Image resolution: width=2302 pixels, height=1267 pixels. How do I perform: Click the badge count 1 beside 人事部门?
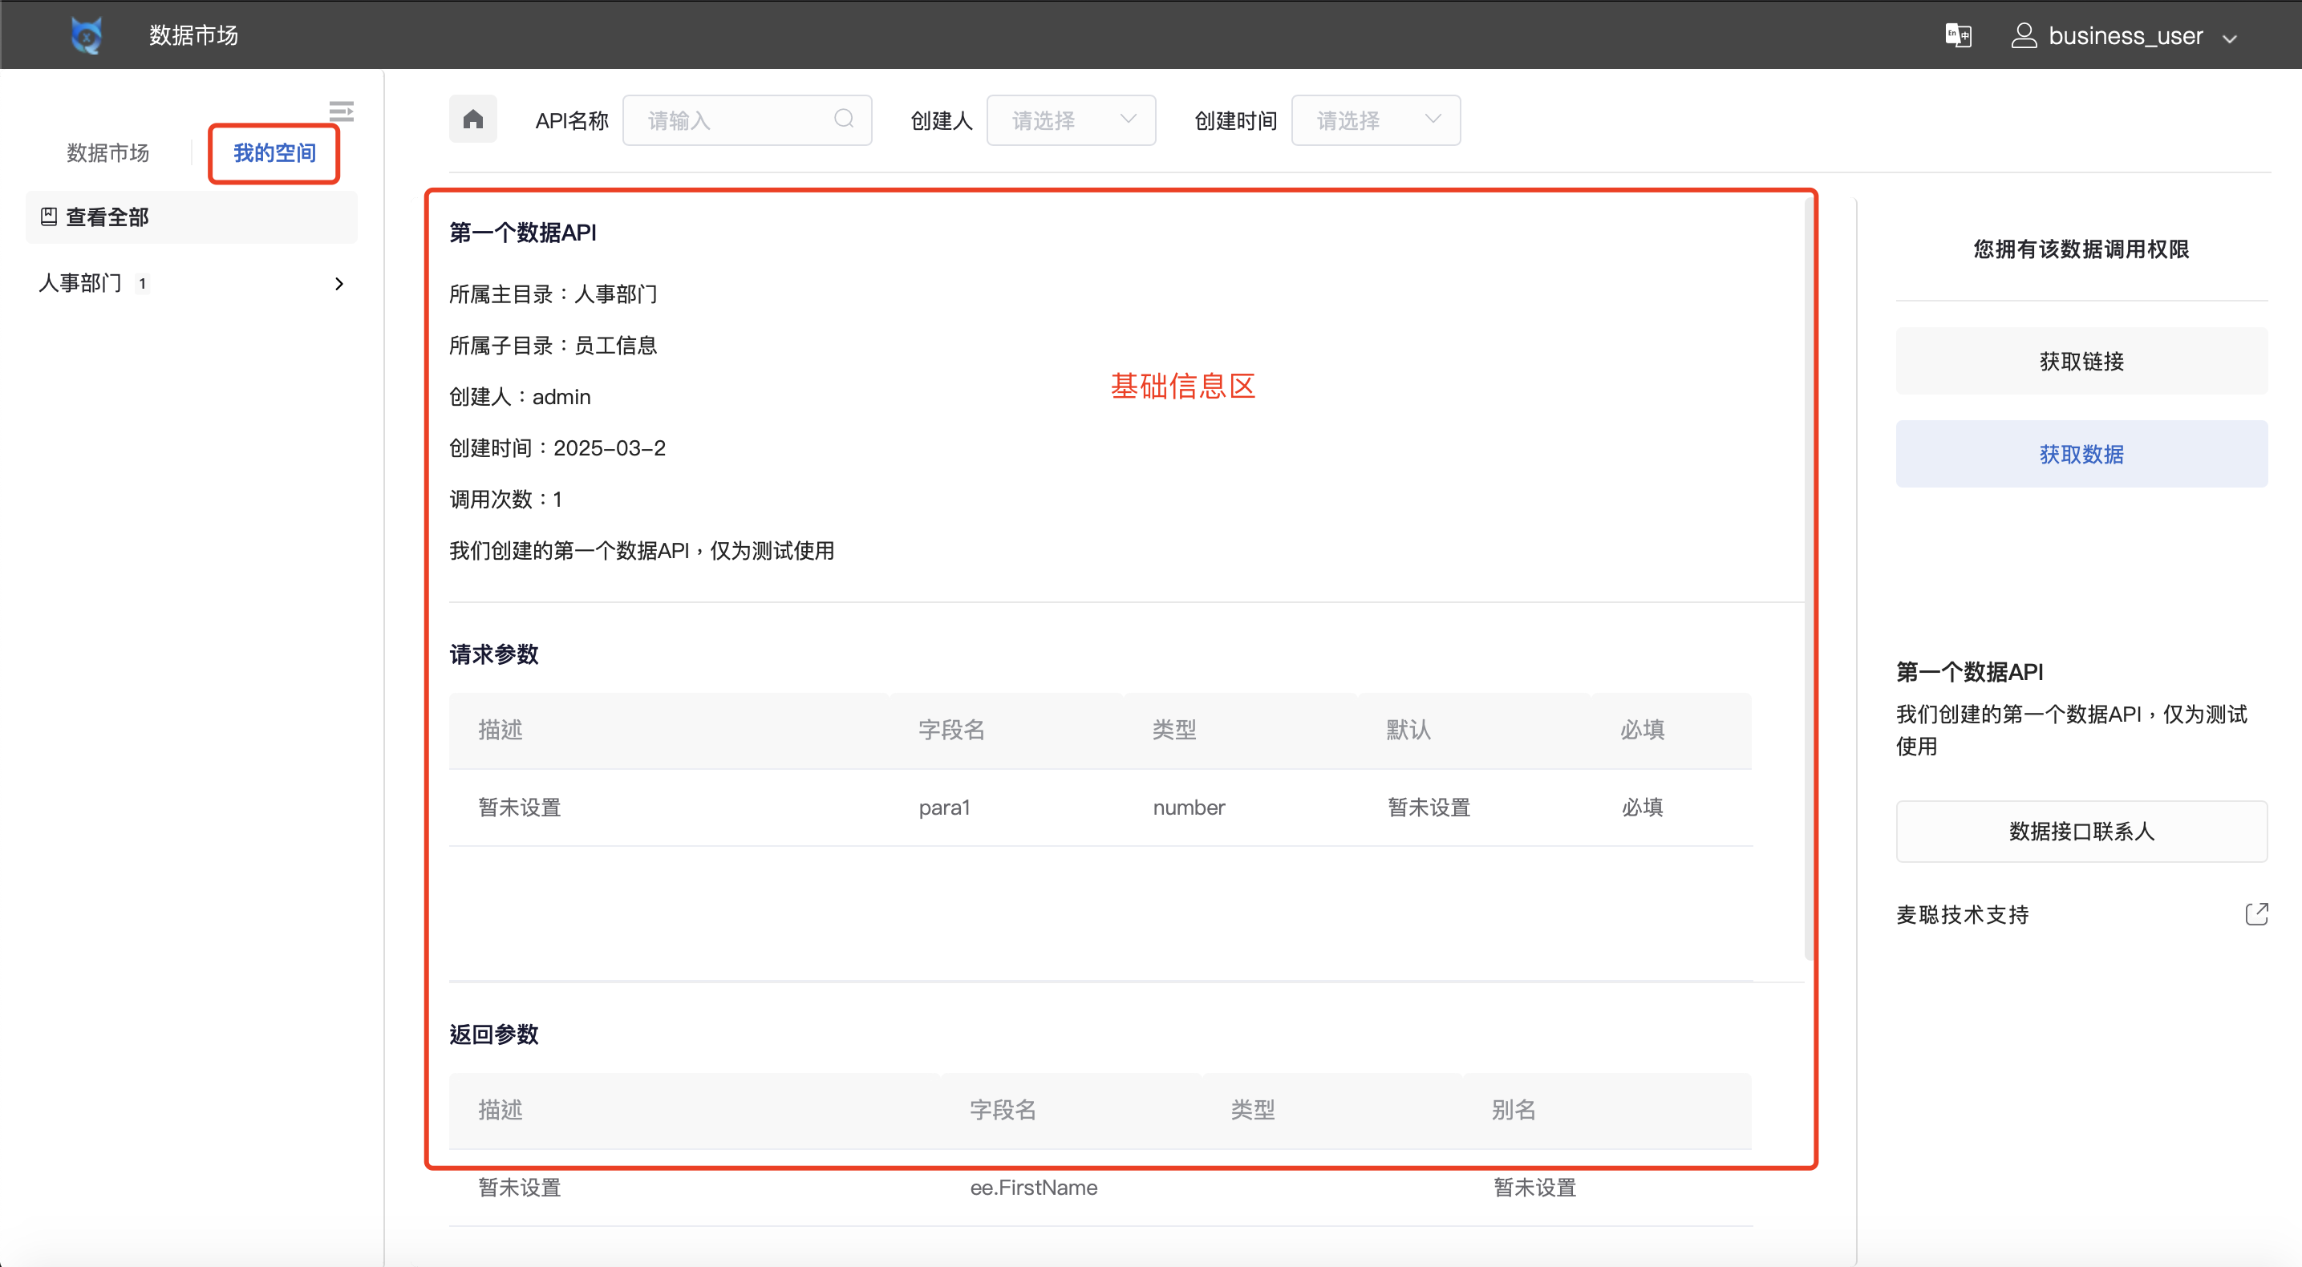tap(142, 283)
